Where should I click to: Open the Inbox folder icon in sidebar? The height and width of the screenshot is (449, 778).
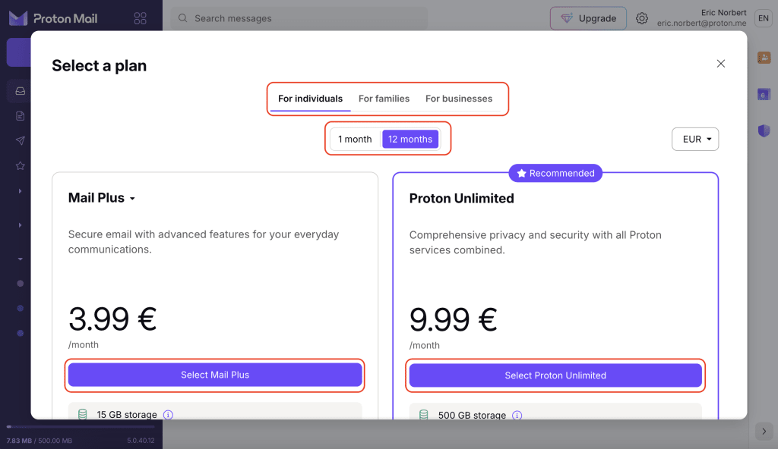tap(21, 91)
